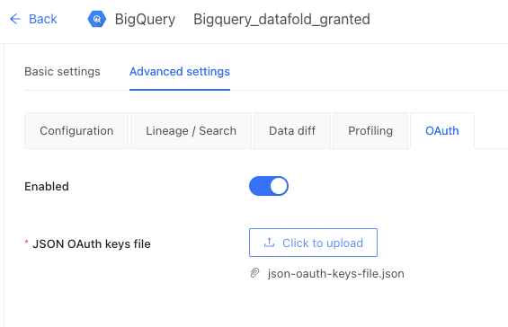
Task: Click the back arrow icon
Action: click(x=15, y=19)
